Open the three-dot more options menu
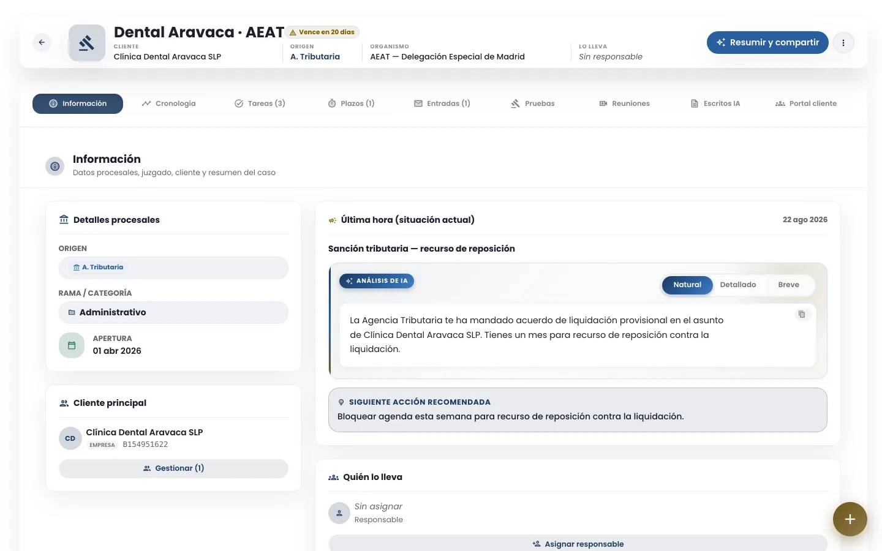Screen dimensions: 882x551 tap(843, 43)
